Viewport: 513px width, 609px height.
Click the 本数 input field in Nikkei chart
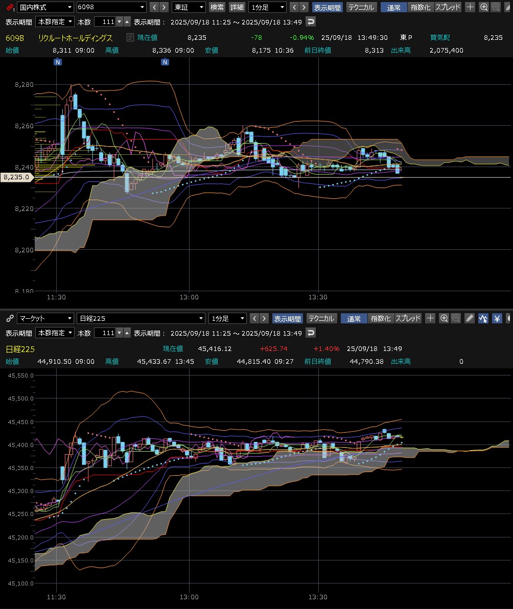point(105,333)
